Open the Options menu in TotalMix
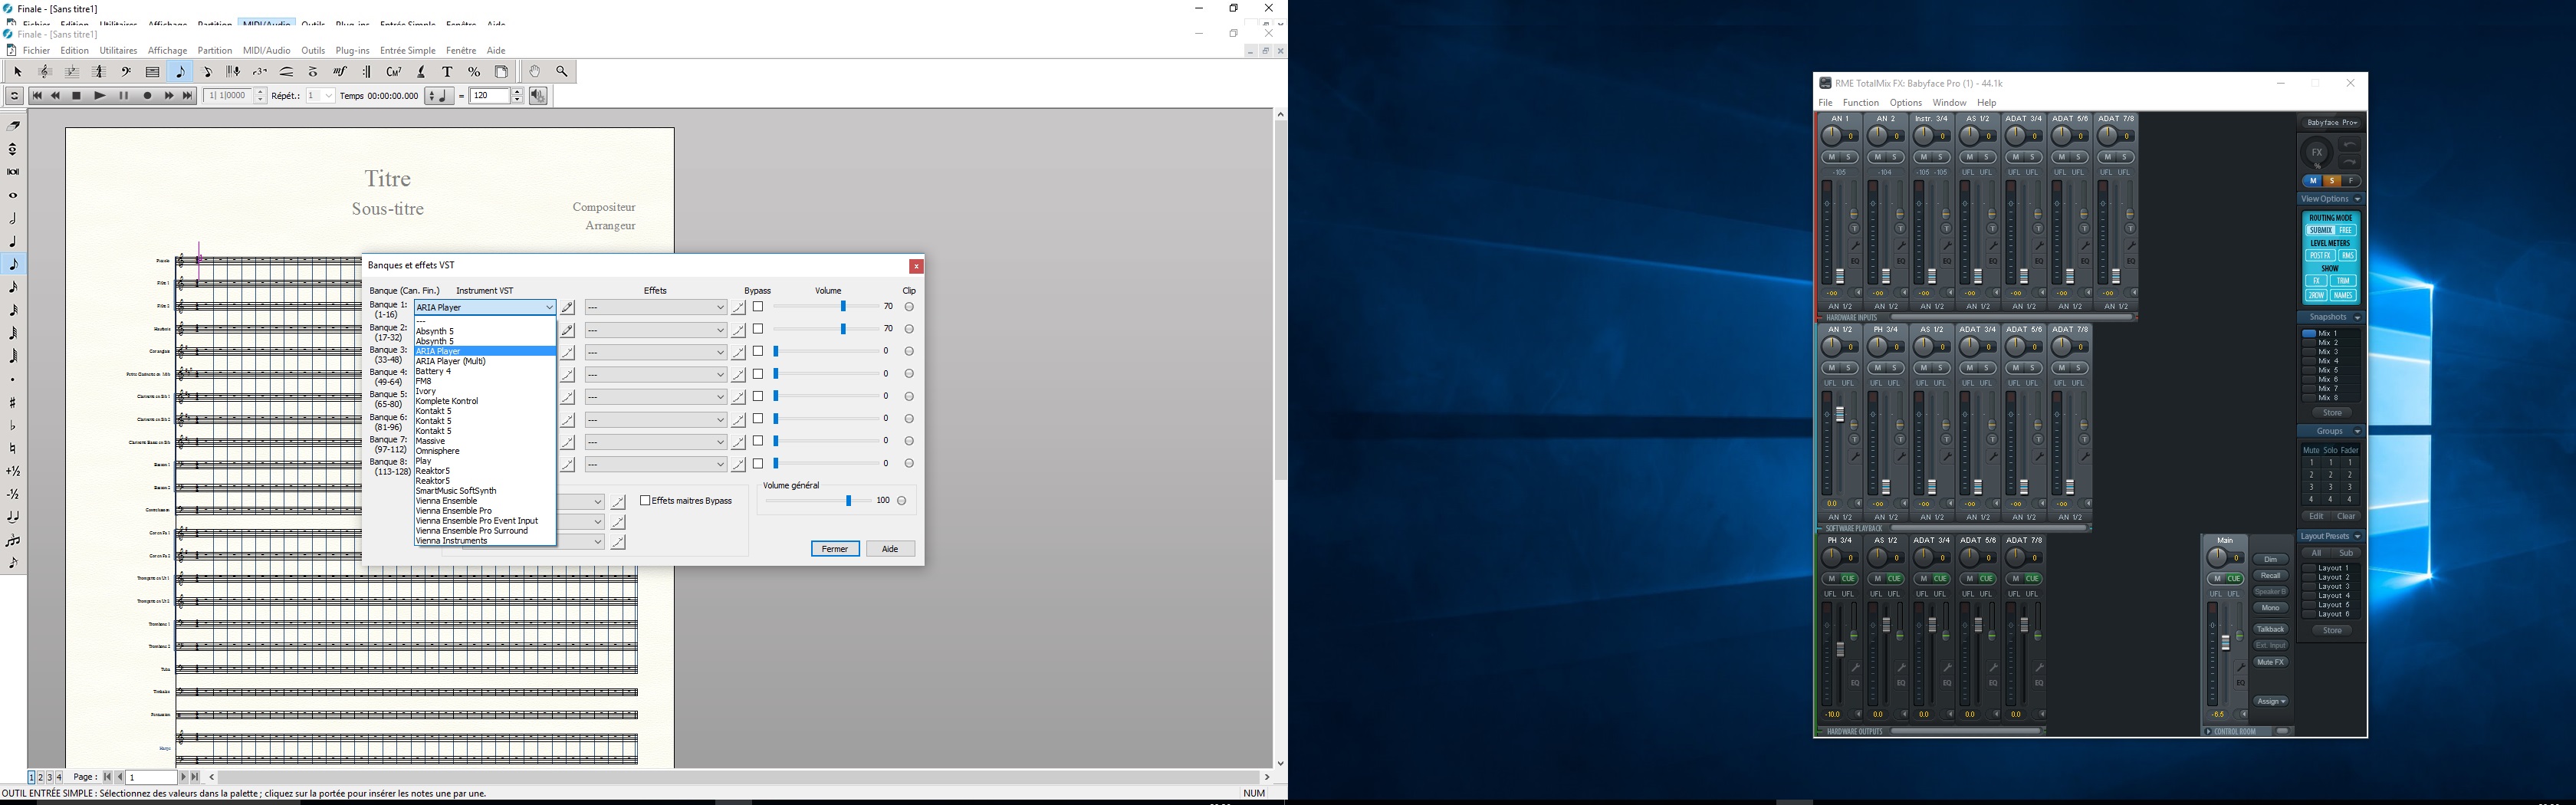Viewport: 2576px width, 805px height. (1905, 103)
